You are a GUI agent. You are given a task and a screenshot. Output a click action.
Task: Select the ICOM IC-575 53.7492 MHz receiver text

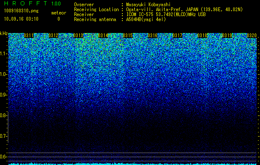click(166, 14)
